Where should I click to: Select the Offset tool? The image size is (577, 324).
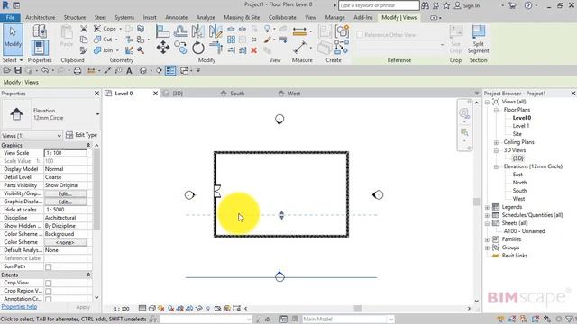180,31
